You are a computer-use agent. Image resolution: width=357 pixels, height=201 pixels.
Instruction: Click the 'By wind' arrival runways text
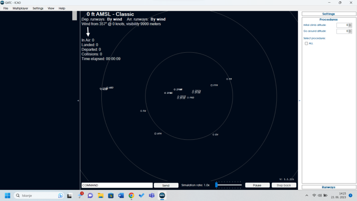pos(158,19)
